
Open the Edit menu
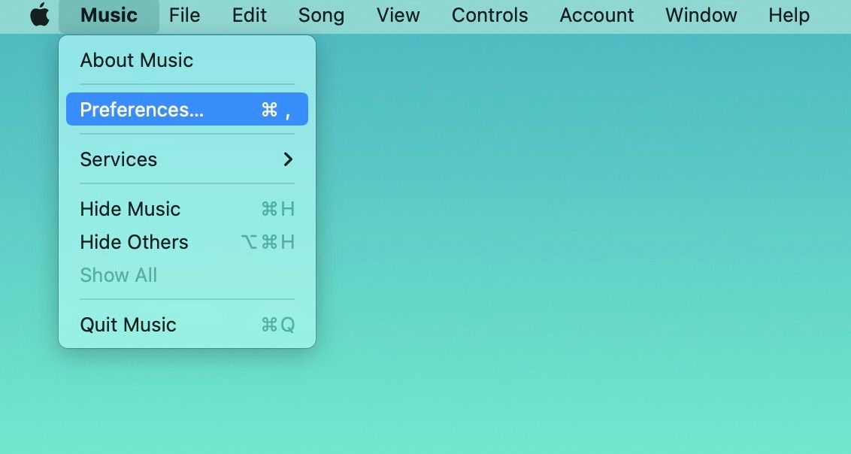click(249, 15)
